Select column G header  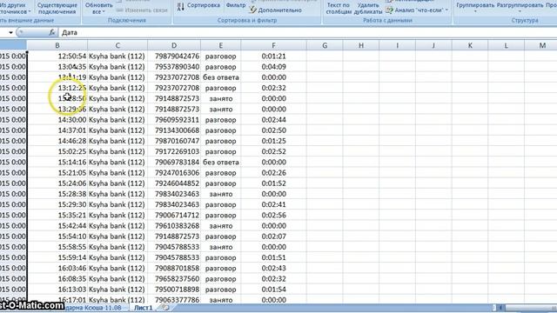325,45
